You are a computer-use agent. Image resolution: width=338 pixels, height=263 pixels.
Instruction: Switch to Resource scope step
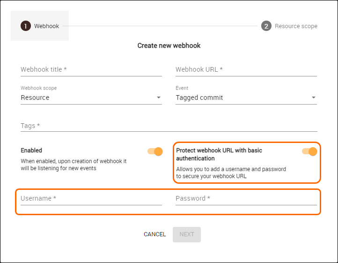pos(296,26)
